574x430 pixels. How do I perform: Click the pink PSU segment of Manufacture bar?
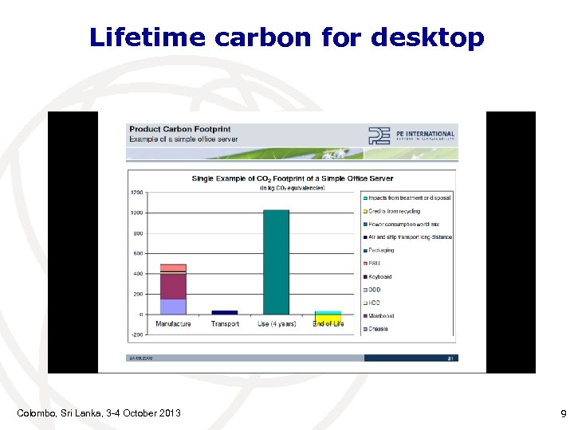(173, 268)
